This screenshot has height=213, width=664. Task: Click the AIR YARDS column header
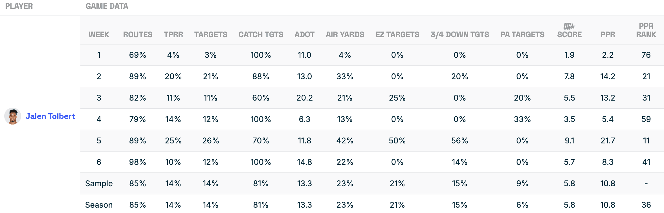pos(345,34)
